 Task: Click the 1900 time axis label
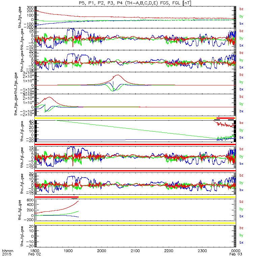pos(68,251)
